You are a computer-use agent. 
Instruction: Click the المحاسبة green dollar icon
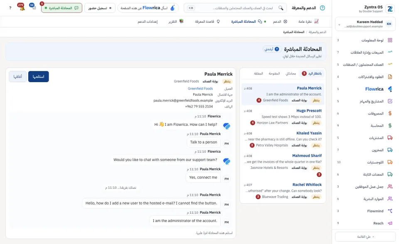tap(390, 126)
